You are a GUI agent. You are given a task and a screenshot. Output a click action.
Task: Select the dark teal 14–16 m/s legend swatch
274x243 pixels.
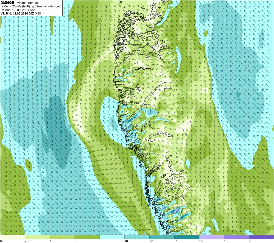[187, 237]
